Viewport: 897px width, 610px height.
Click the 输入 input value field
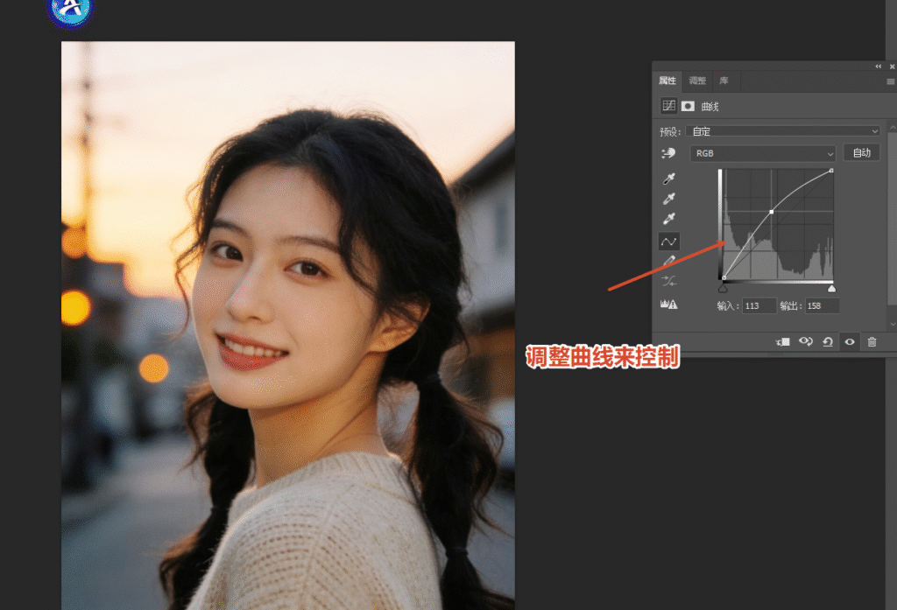tap(759, 305)
